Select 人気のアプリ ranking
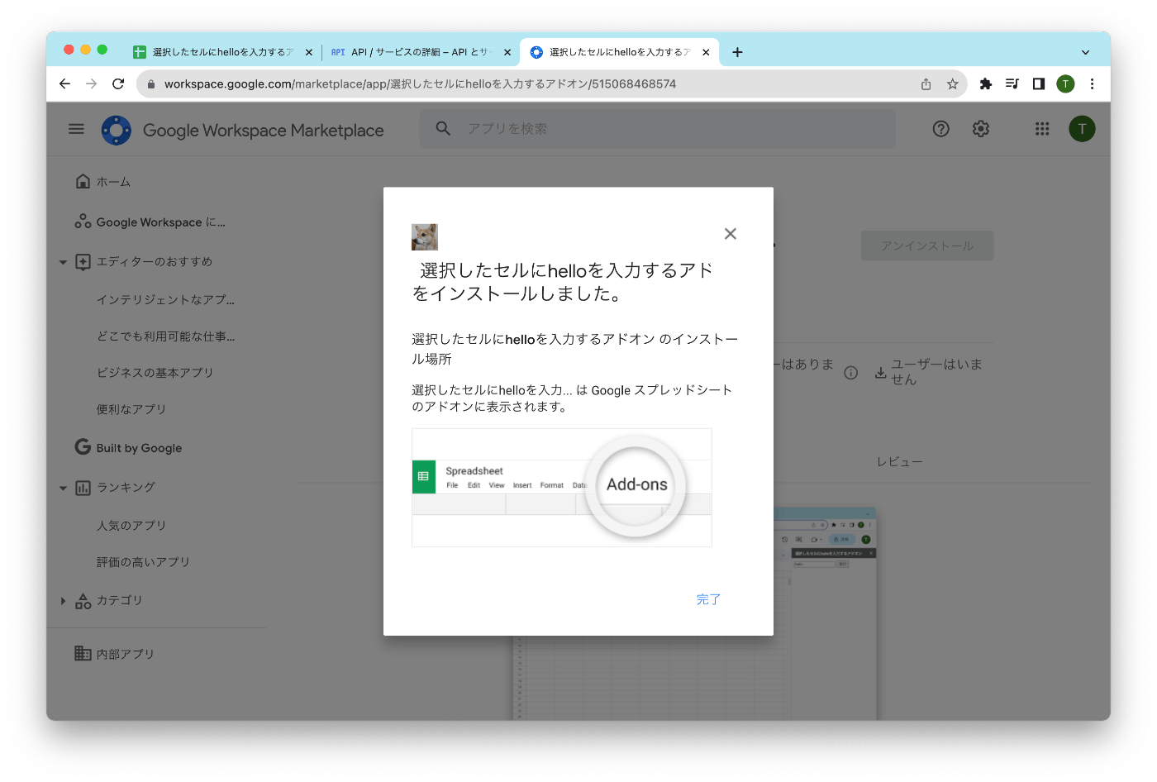This screenshot has height=782, width=1157. [131, 526]
